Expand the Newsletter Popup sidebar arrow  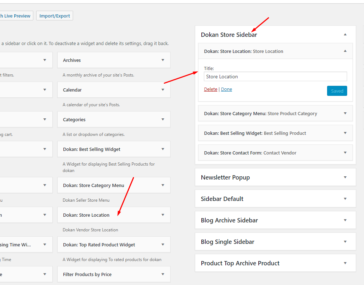(x=345, y=177)
